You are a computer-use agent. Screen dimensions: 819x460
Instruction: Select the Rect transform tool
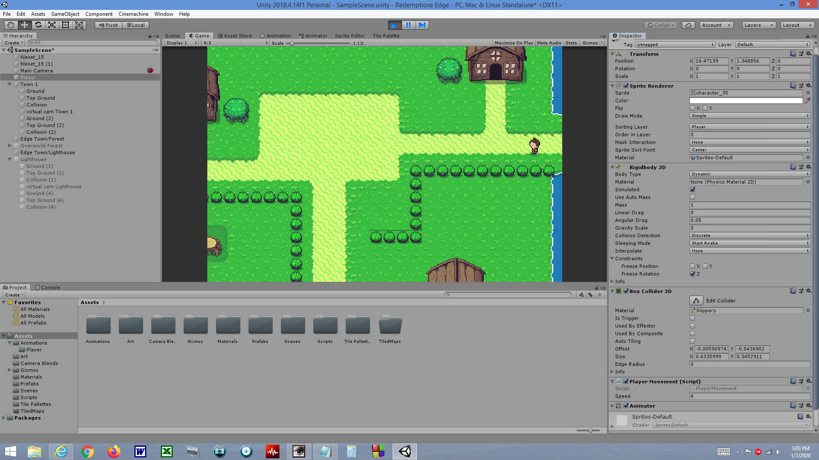pos(65,25)
